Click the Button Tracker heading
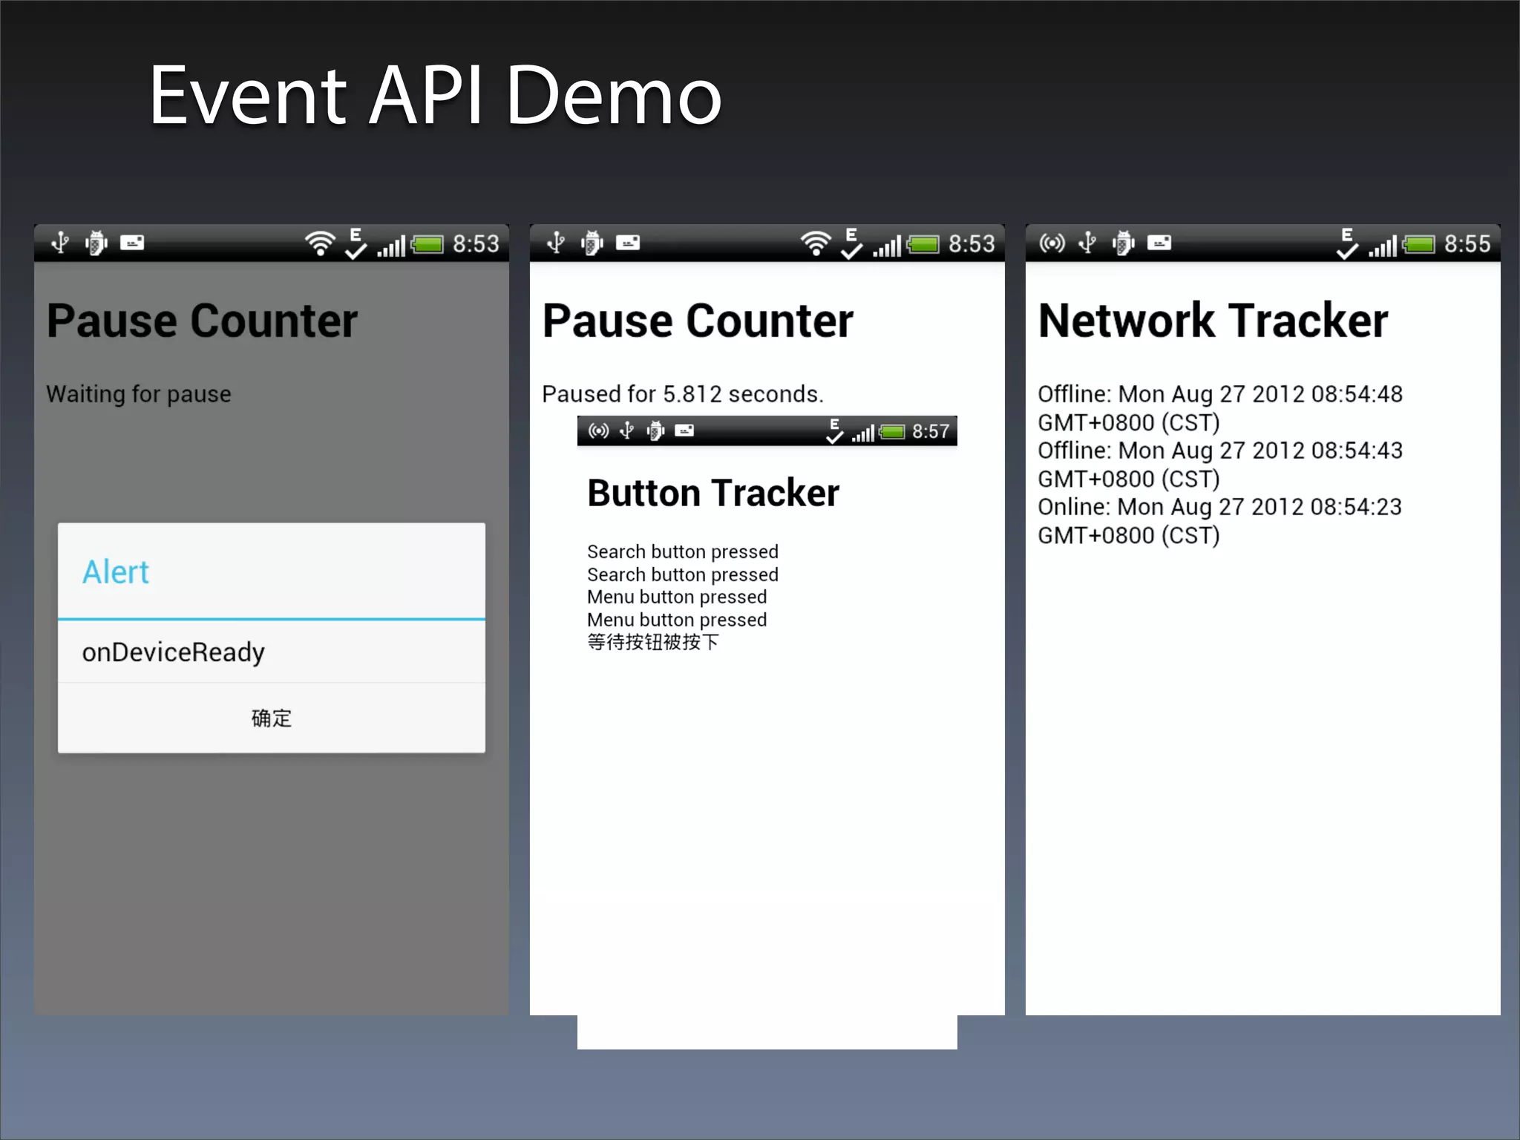The height and width of the screenshot is (1140, 1520). pos(713,493)
